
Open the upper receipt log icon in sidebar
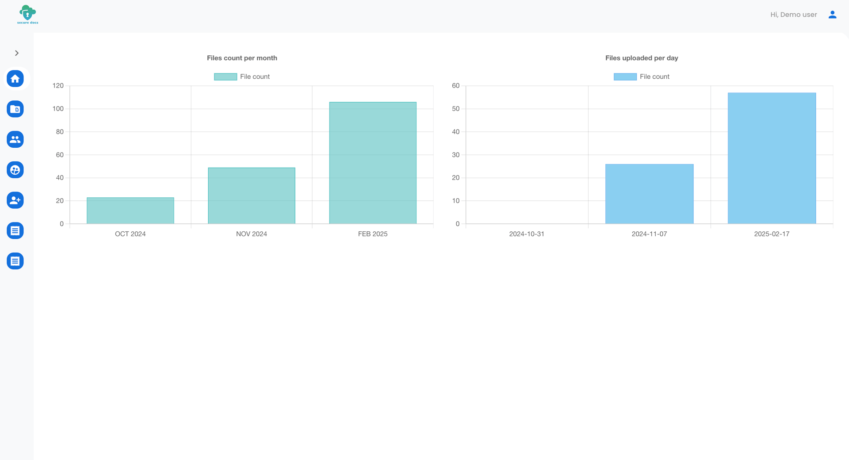click(15, 231)
